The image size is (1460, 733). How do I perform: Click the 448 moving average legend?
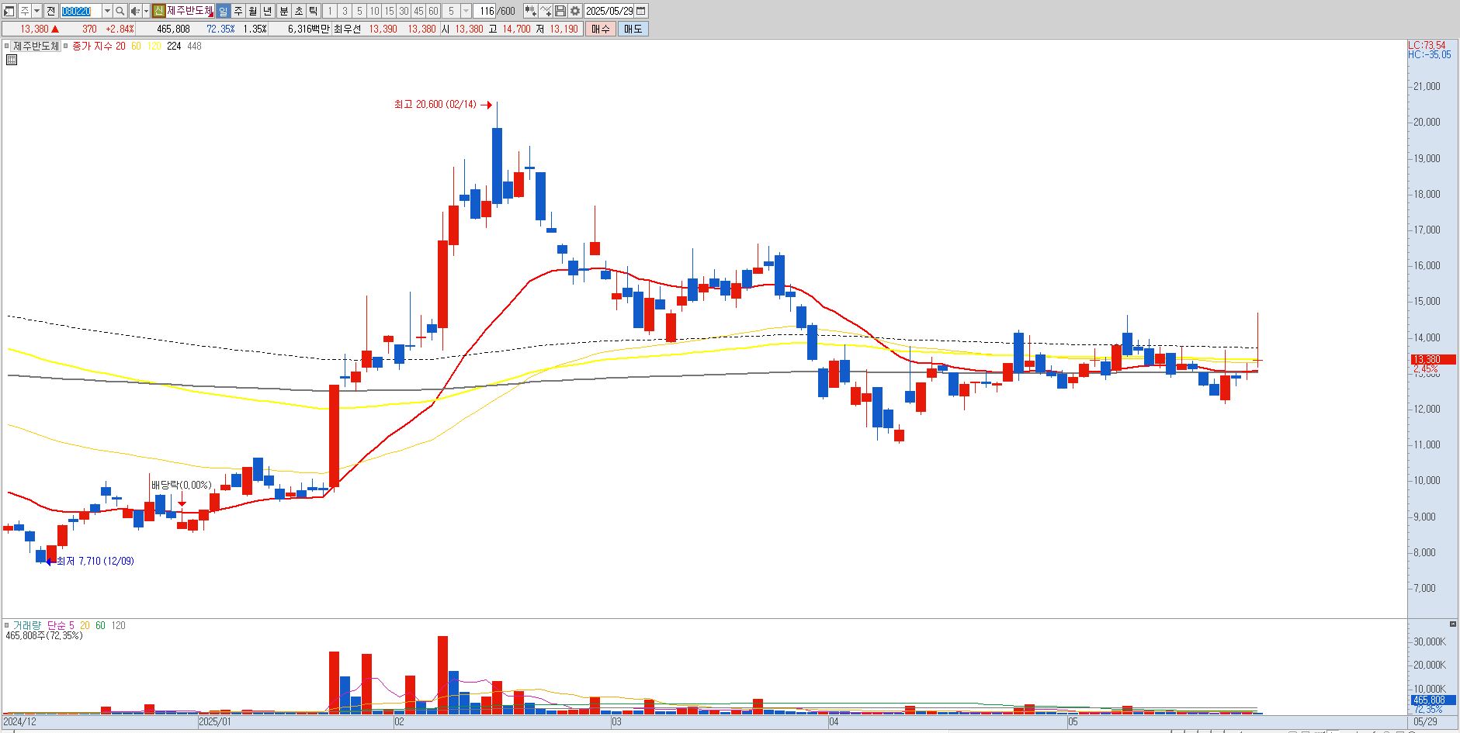tap(194, 46)
